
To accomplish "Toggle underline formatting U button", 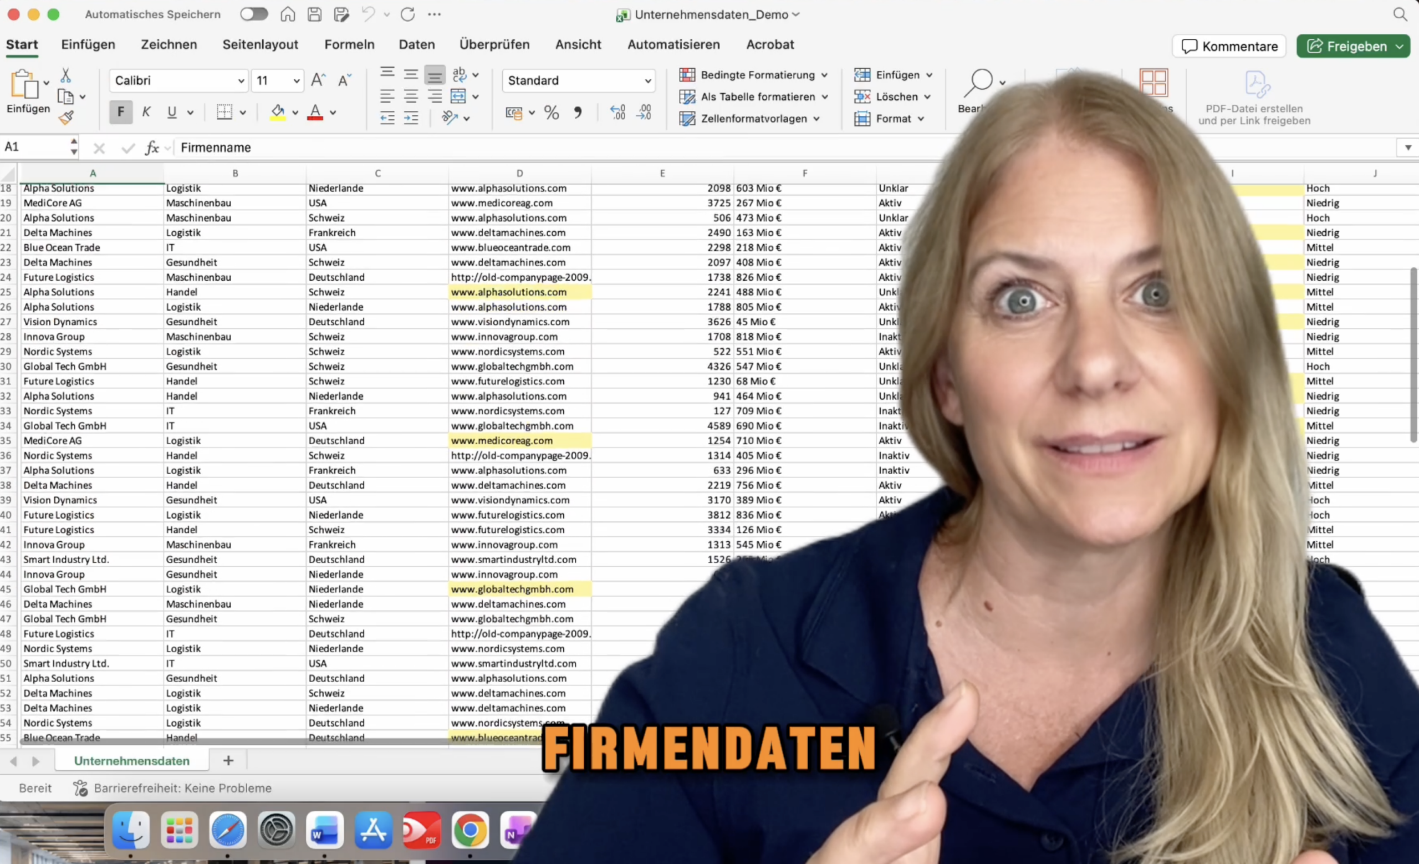I will (x=172, y=112).
